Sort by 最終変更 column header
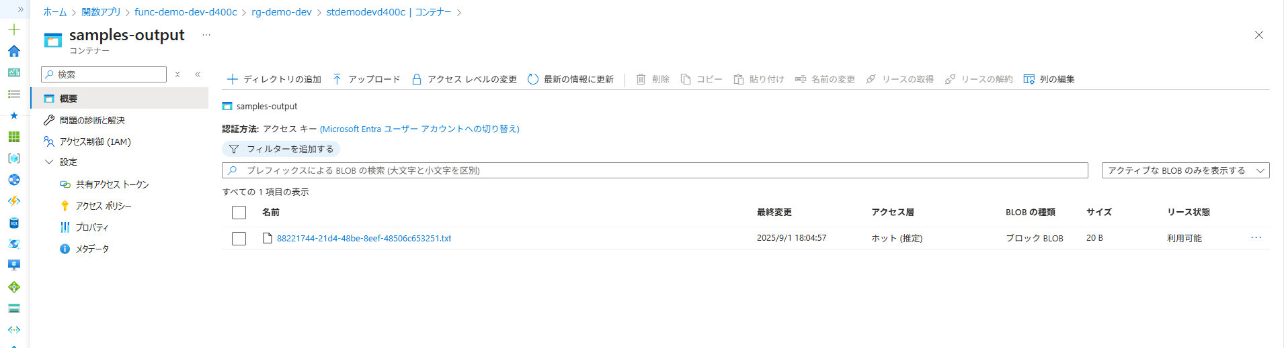 [774, 212]
